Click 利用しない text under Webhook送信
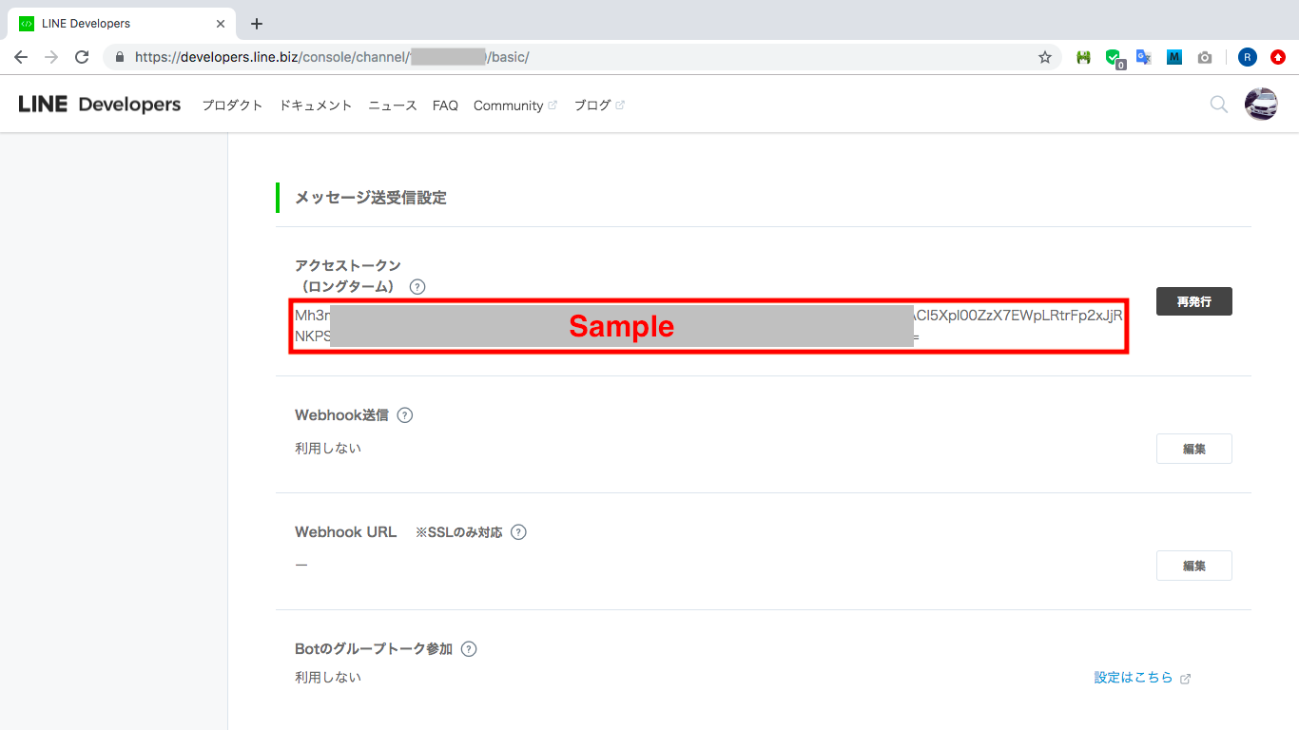This screenshot has height=730, width=1299. pos(328,448)
